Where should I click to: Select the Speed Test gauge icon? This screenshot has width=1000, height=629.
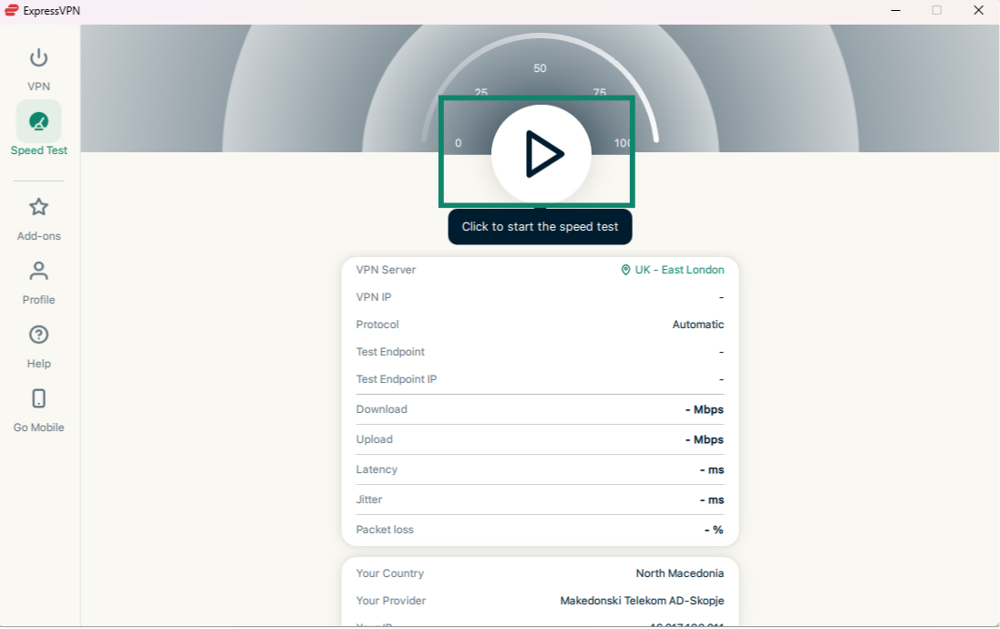coord(38,121)
